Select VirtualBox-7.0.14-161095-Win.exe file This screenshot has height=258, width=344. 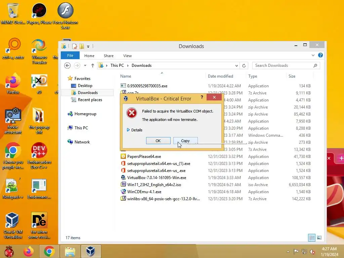(x=157, y=178)
